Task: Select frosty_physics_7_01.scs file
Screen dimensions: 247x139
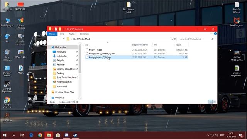Action: tap(136, 58)
